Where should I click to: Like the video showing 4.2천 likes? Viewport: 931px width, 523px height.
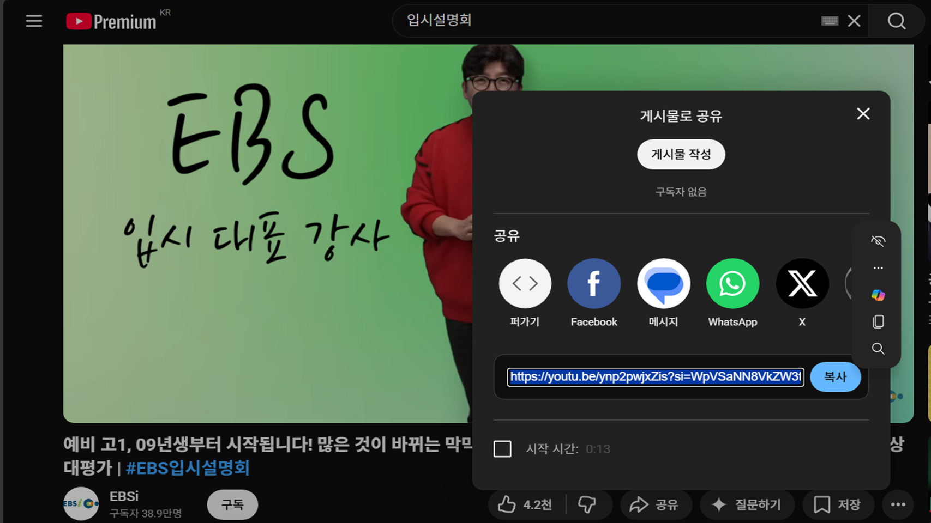pos(526,505)
